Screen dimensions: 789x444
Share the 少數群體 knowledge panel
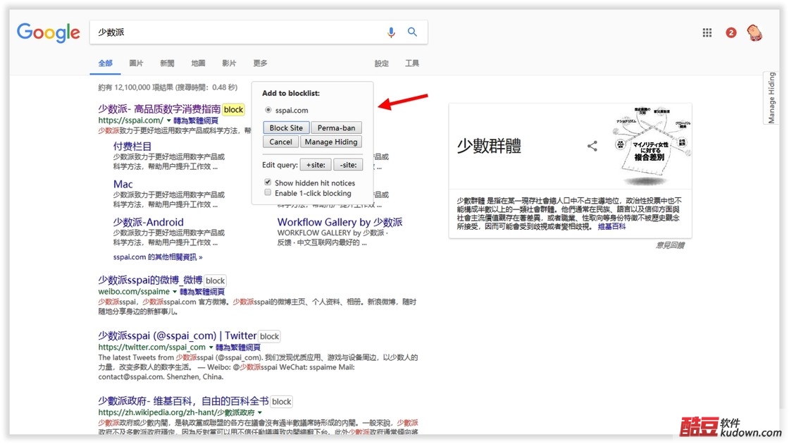click(592, 146)
